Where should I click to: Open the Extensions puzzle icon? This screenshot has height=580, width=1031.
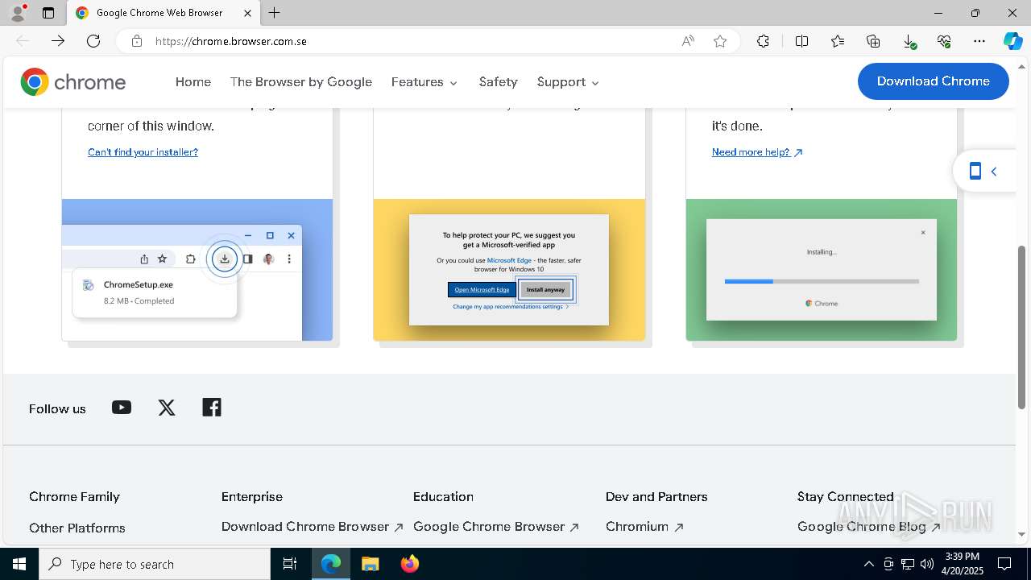tap(763, 41)
